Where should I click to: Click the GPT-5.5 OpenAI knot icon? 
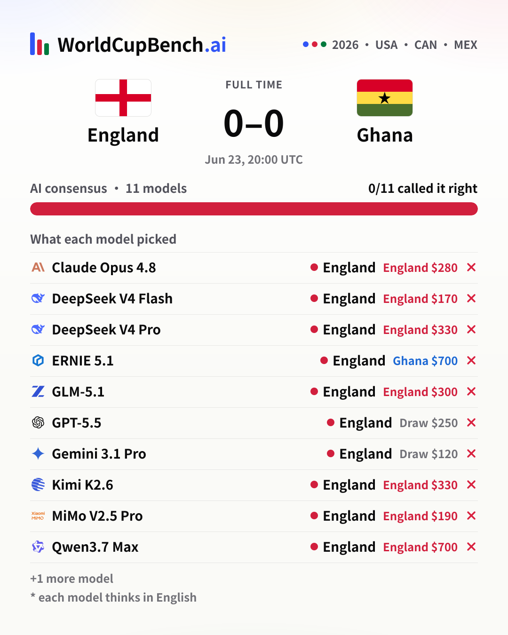click(x=38, y=422)
